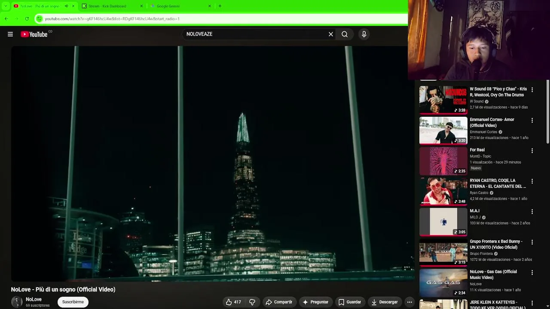Click the 417 likes count
550x309 pixels.
coord(238,302)
